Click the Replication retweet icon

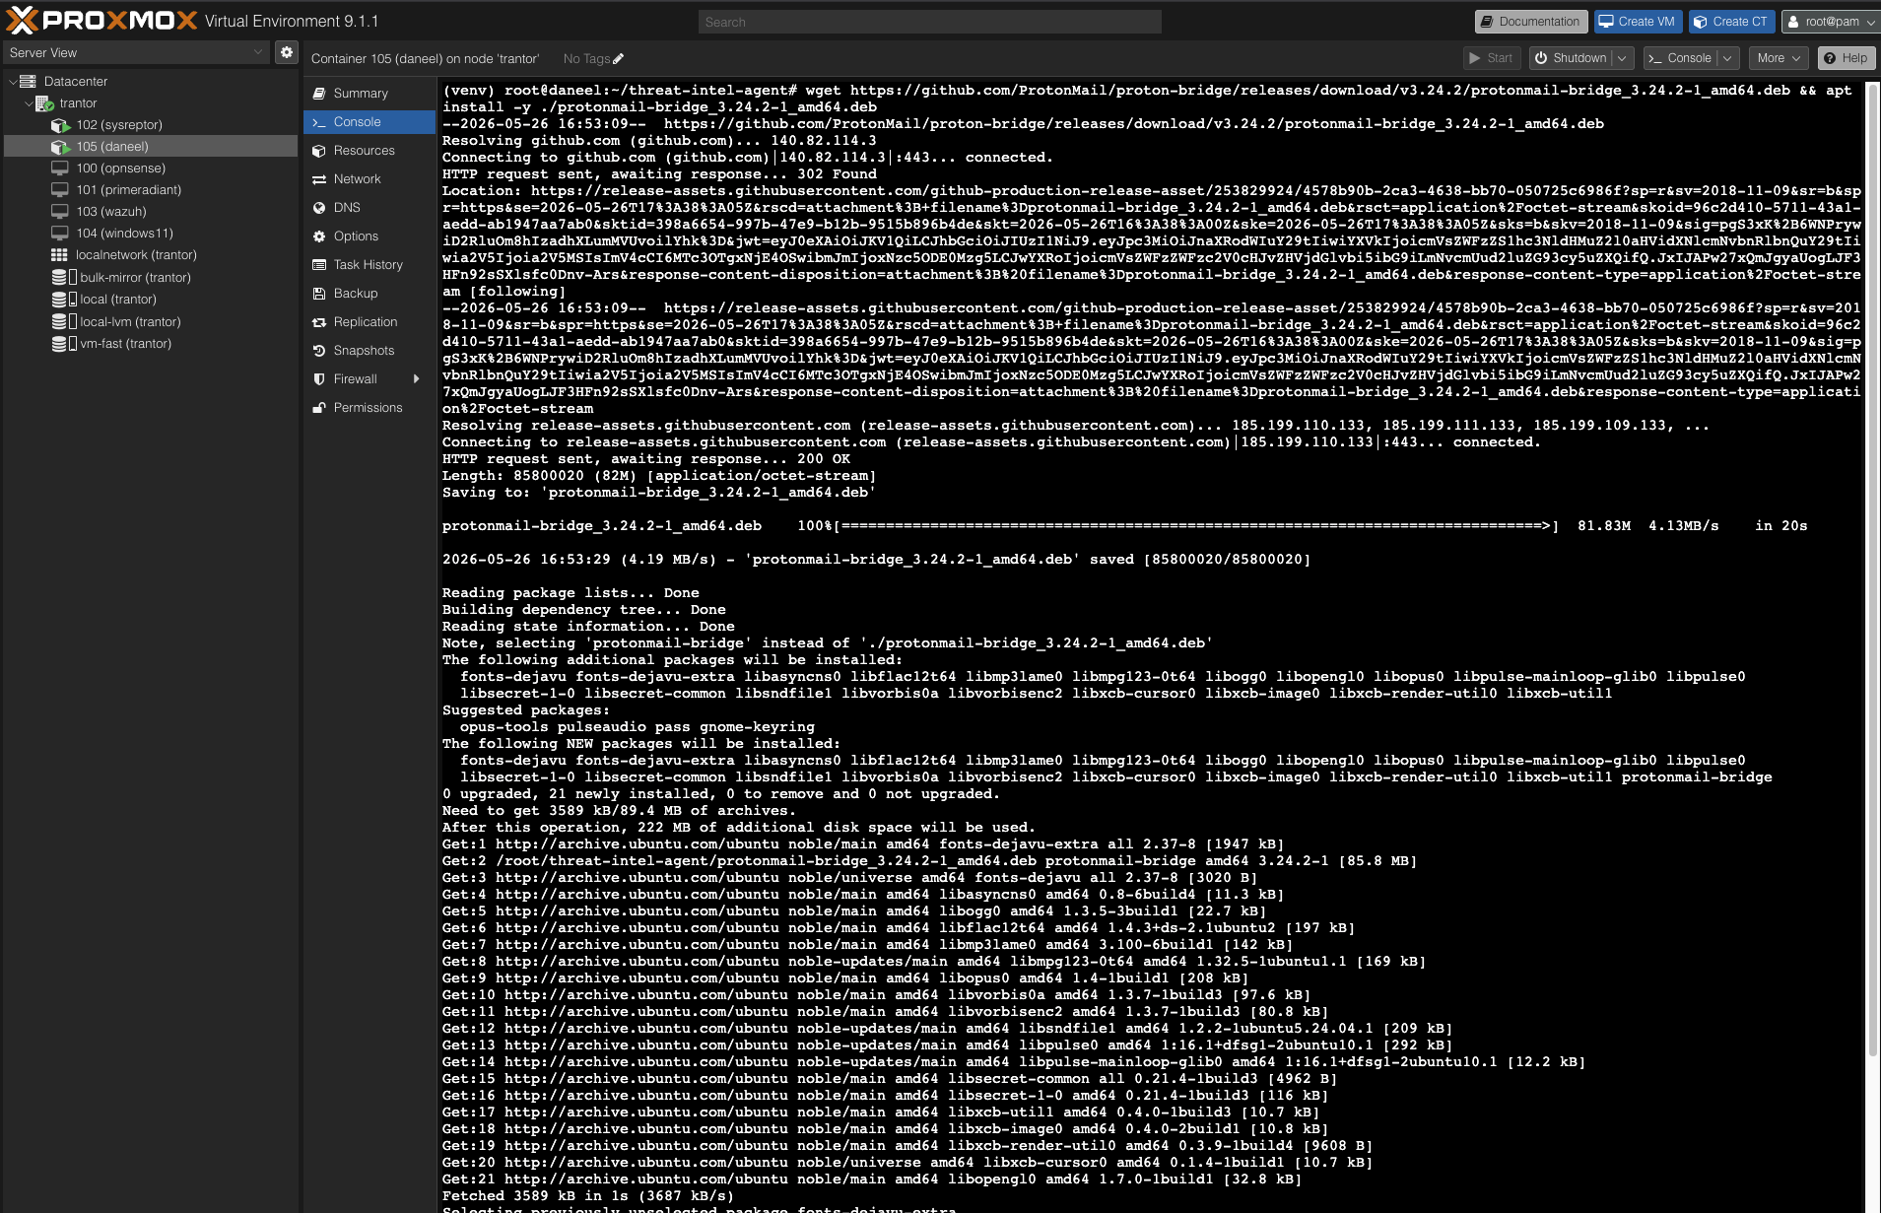319,322
